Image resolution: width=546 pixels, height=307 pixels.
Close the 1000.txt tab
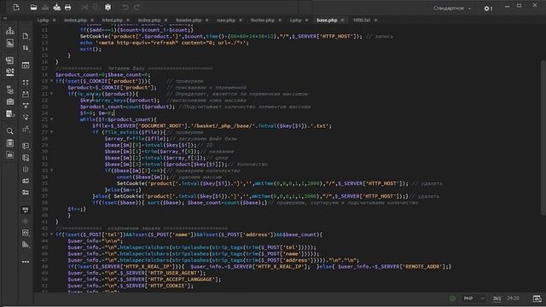[x=375, y=20]
